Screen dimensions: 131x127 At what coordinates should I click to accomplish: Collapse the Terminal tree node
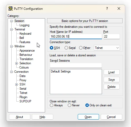tap(11, 29)
